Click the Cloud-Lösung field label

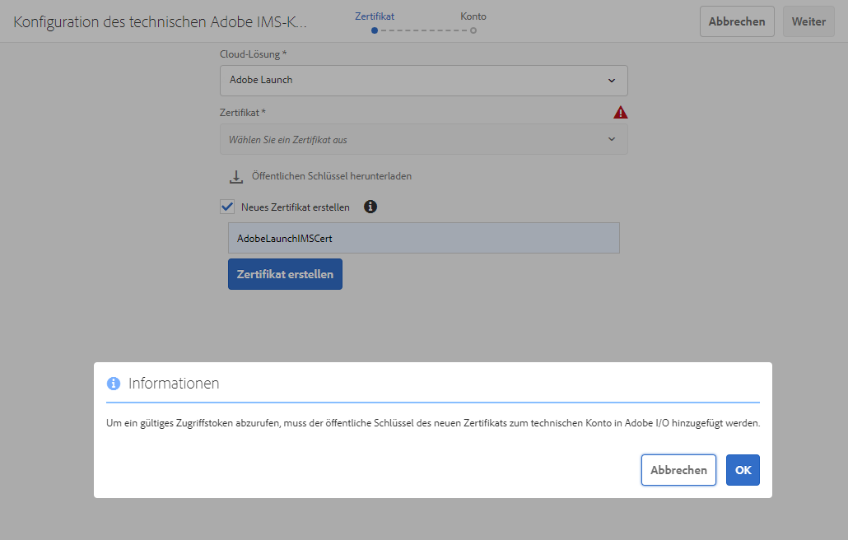coord(253,54)
